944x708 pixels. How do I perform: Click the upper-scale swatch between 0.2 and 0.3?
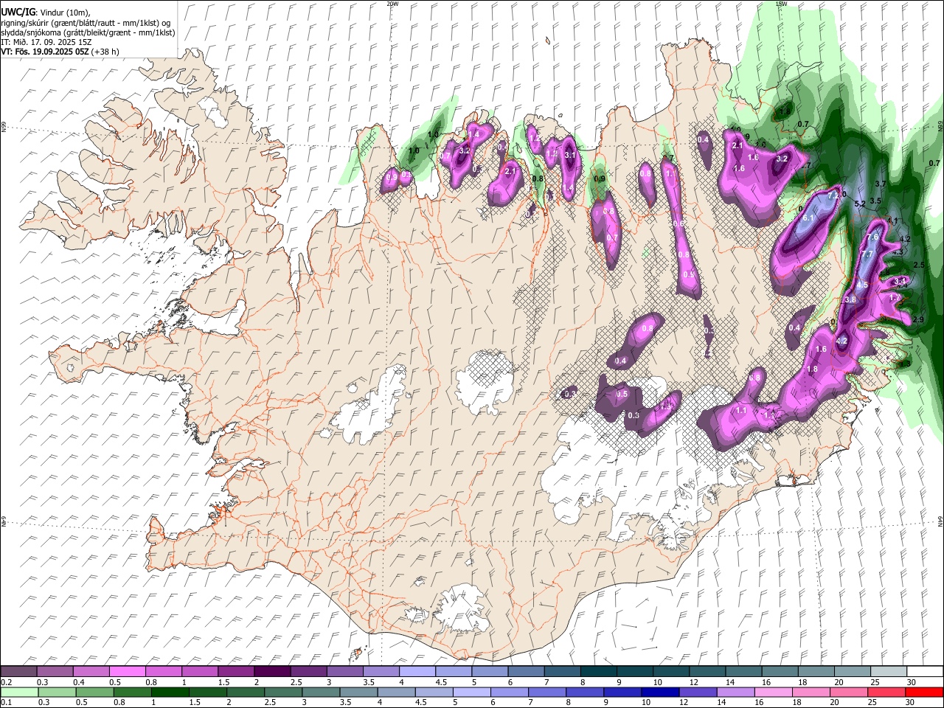click(x=18, y=672)
